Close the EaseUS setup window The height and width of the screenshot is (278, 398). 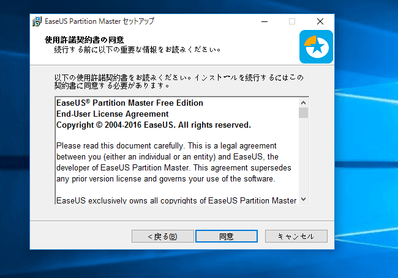(x=320, y=21)
